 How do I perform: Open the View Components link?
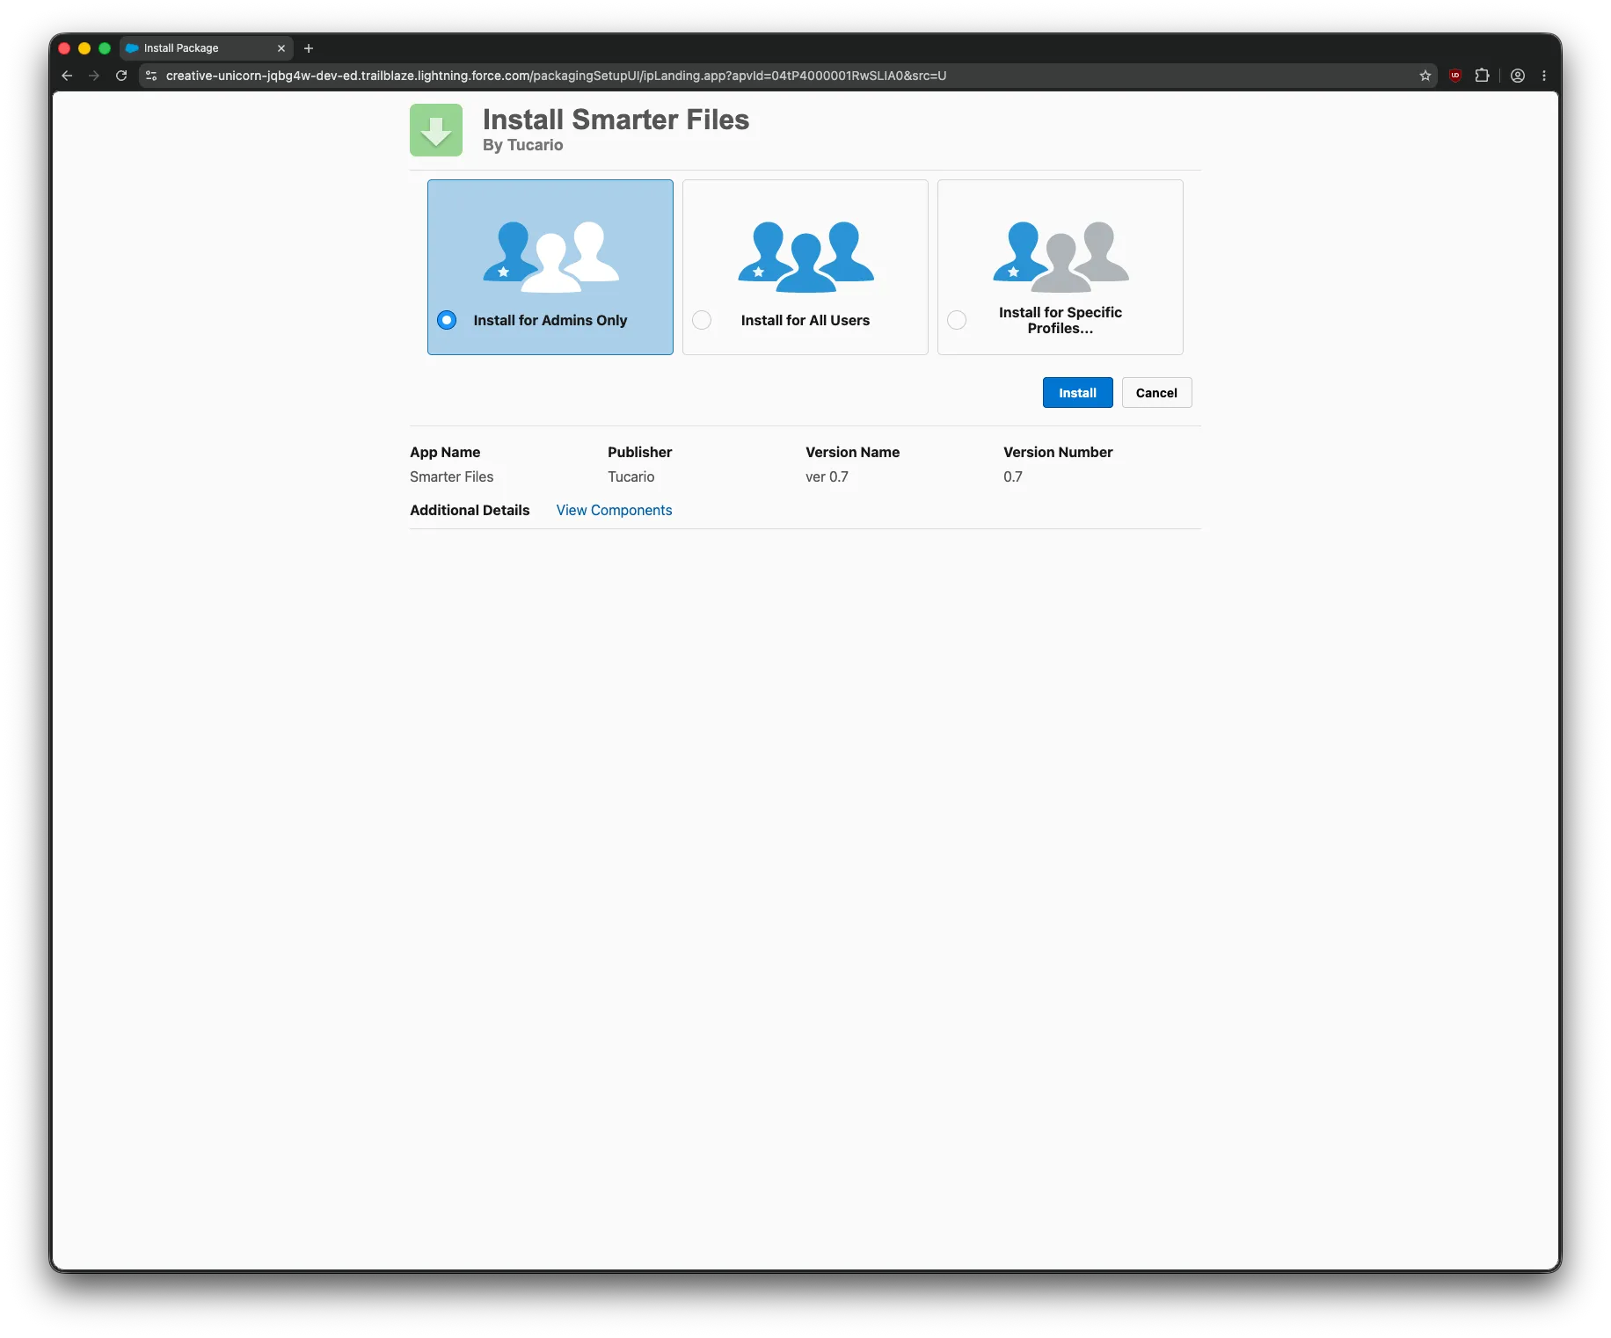[x=614, y=510]
